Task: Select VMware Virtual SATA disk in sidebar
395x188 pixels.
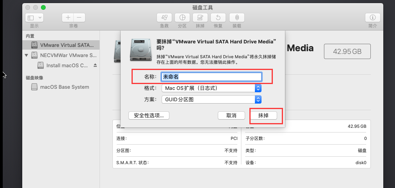Action: (x=66, y=45)
